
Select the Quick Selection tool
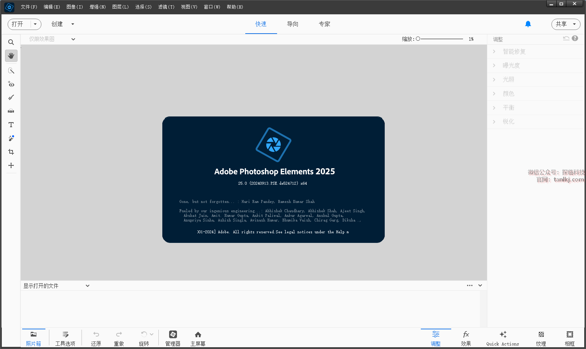11,71
